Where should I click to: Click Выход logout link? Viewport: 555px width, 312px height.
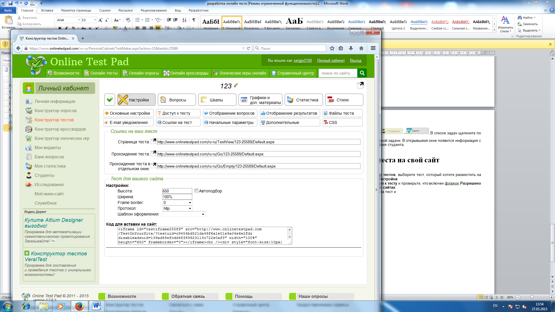coord(356,60)
